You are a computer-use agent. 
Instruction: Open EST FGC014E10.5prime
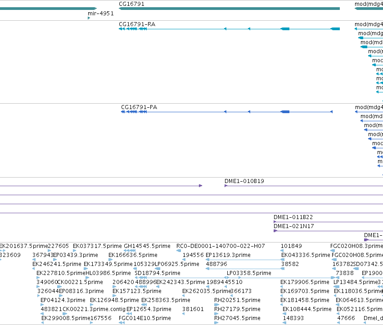tap(144, 318)
